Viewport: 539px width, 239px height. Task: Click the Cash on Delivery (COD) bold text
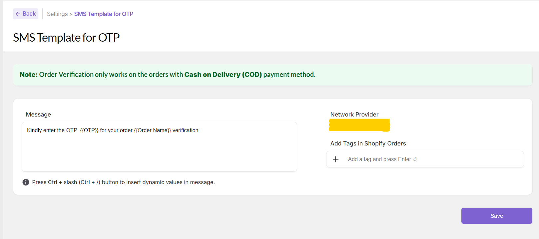pyautogui.click(x=223, y=75)
